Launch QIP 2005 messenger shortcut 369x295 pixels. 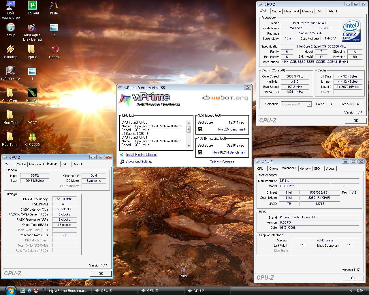click(32, 139)
